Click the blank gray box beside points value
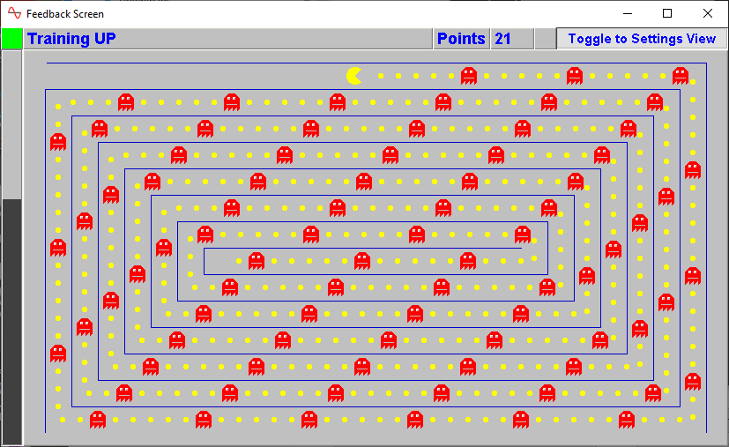Screen dimensions: 729x447 [x=546, y=39]
